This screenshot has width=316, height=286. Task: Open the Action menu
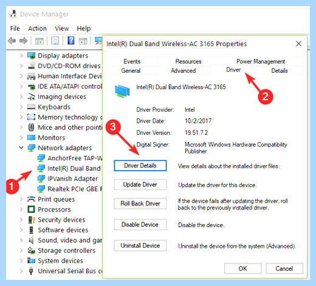pos(37,29)
